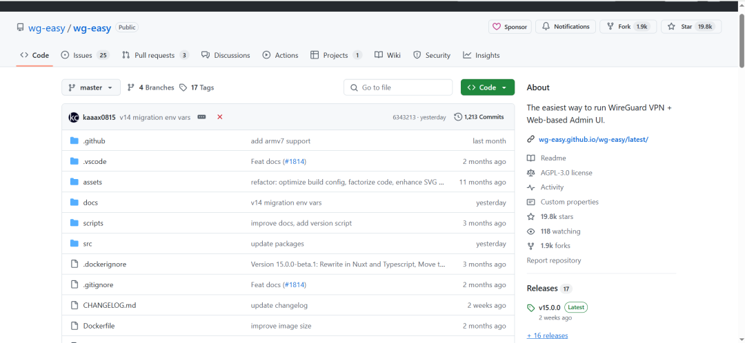Open wg-easy.github.io website link

[x=593, y=140]
